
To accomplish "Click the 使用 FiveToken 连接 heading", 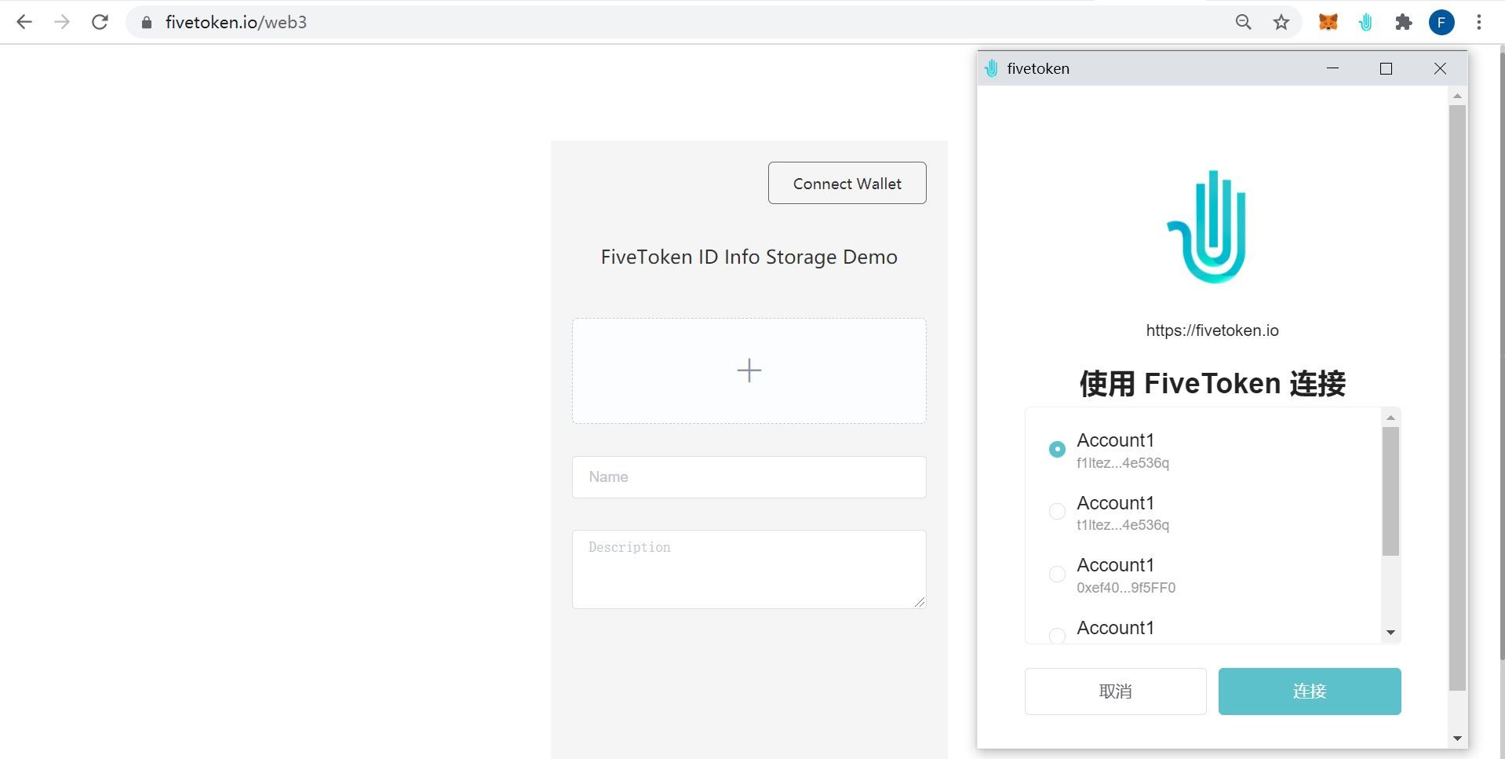I will 1212,384.
